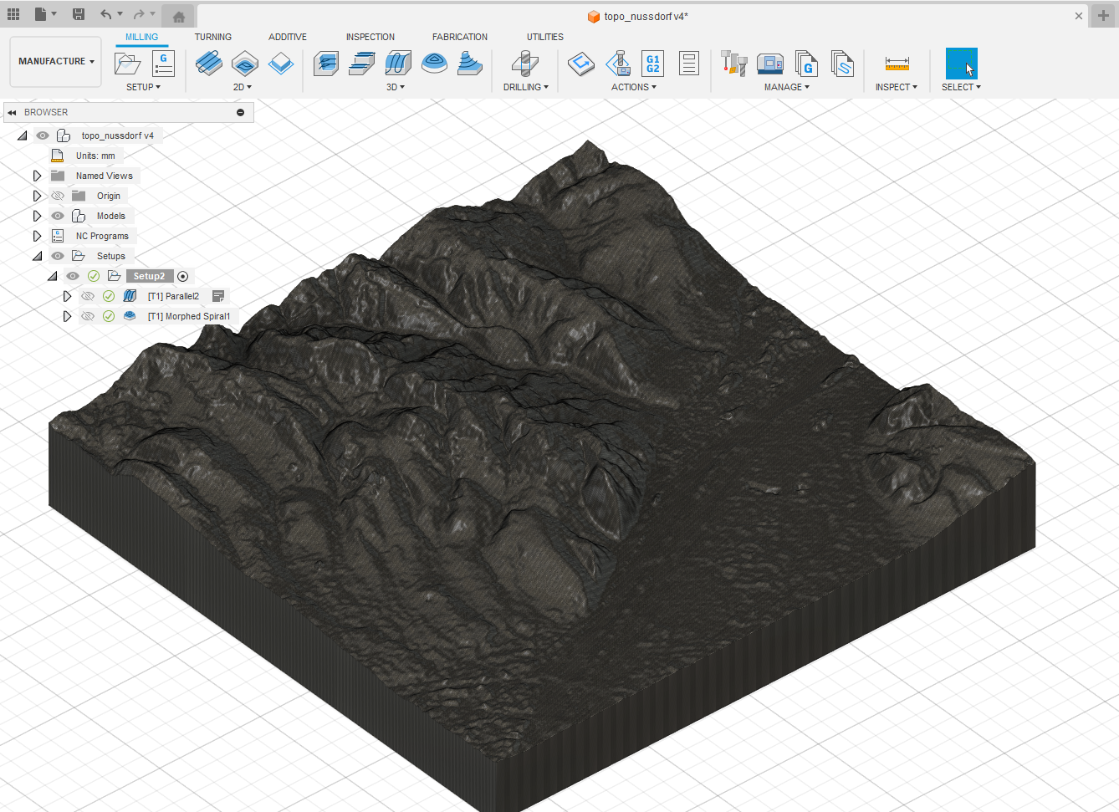Activate the Select tool icon
Viewport: 1119px width, 812px height.
962,64
